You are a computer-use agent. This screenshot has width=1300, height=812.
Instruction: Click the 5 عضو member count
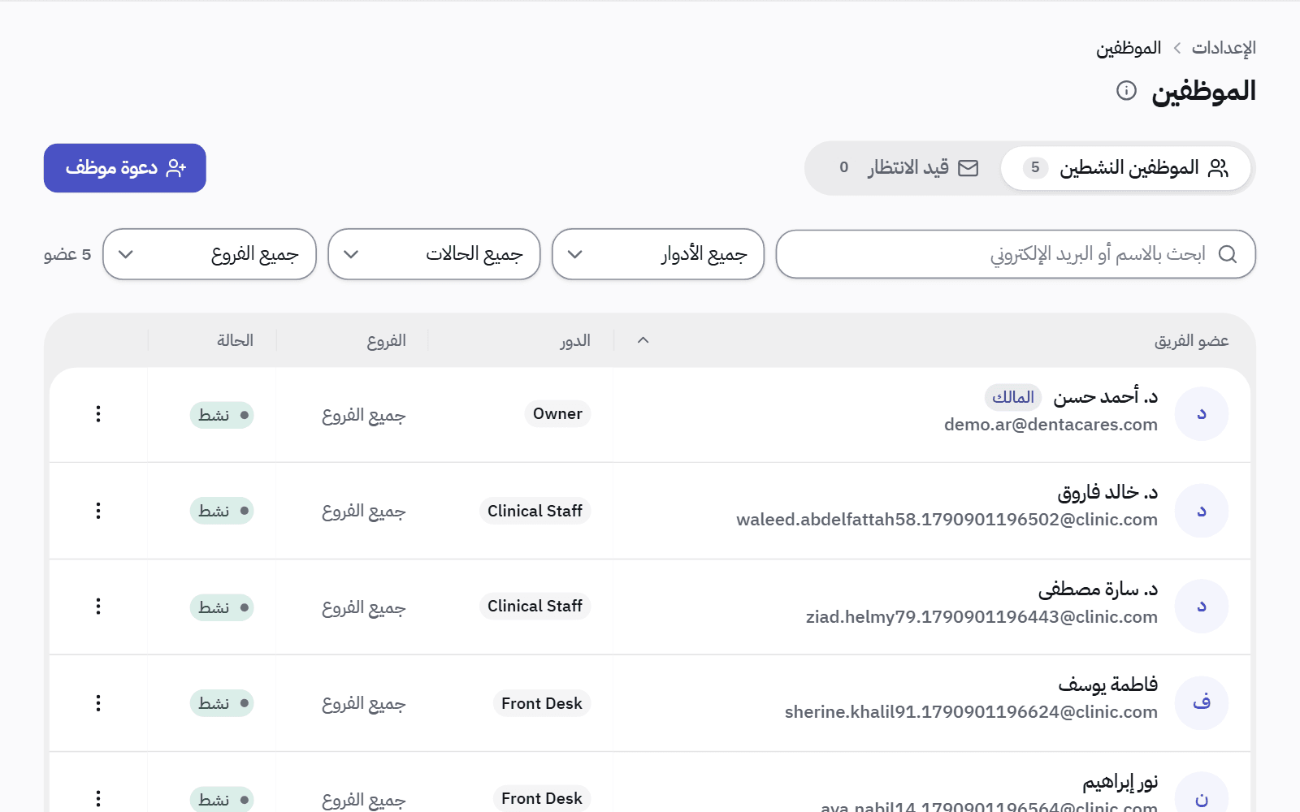[67, 255]
